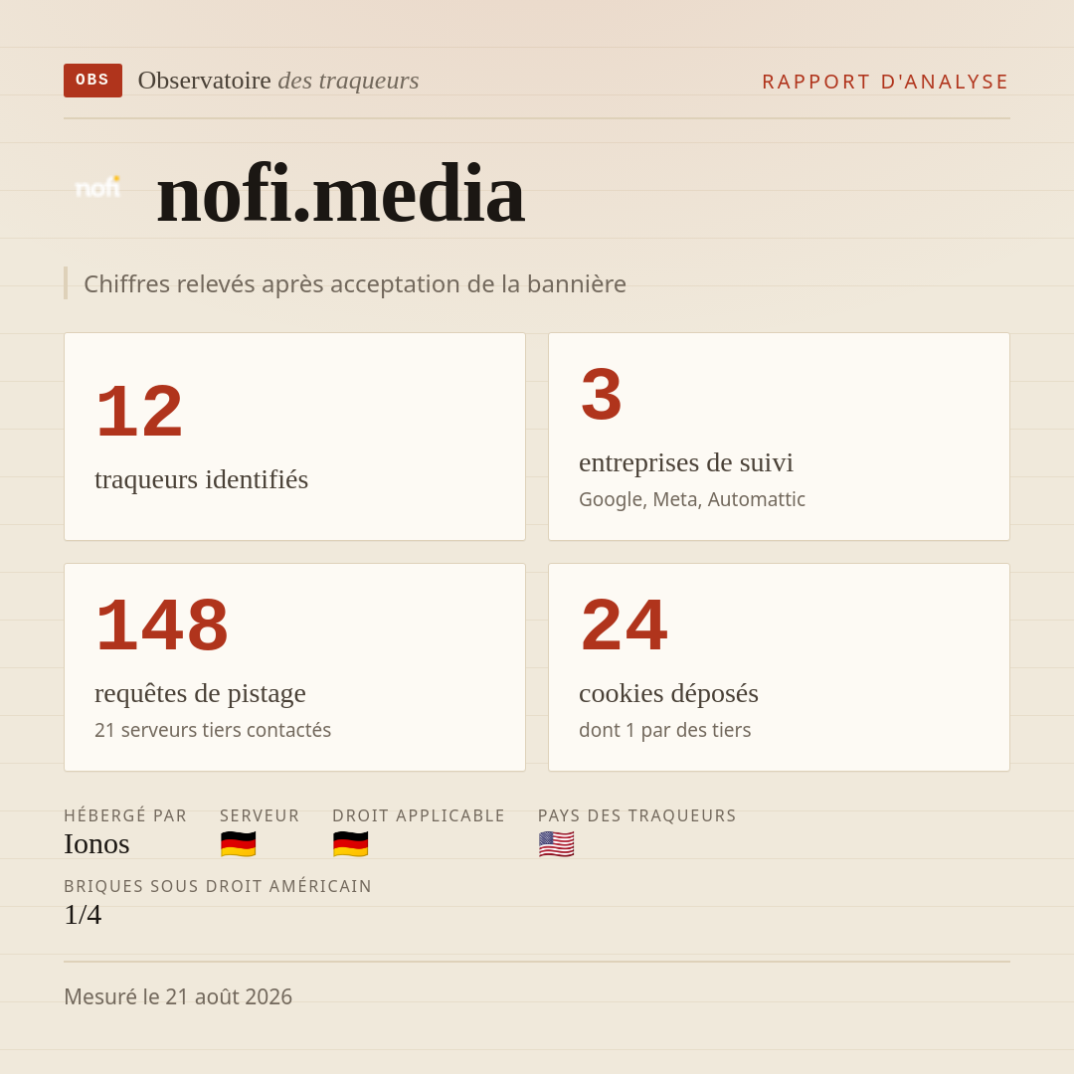The height and width of the screenshot is (1074, 1074).
Task: Click the "Pays des traqueurs" label
Action: click(x=637, y=815)
